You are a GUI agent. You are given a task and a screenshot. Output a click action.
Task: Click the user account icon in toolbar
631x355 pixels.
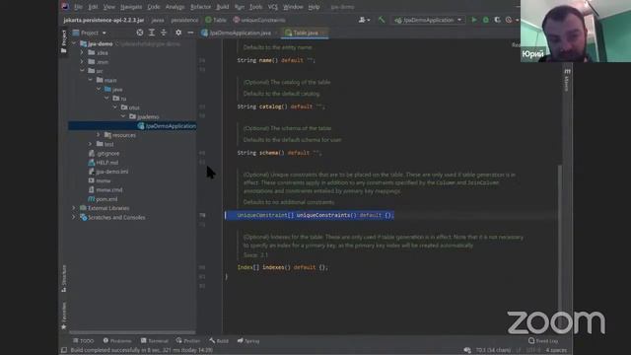[364, 20]
